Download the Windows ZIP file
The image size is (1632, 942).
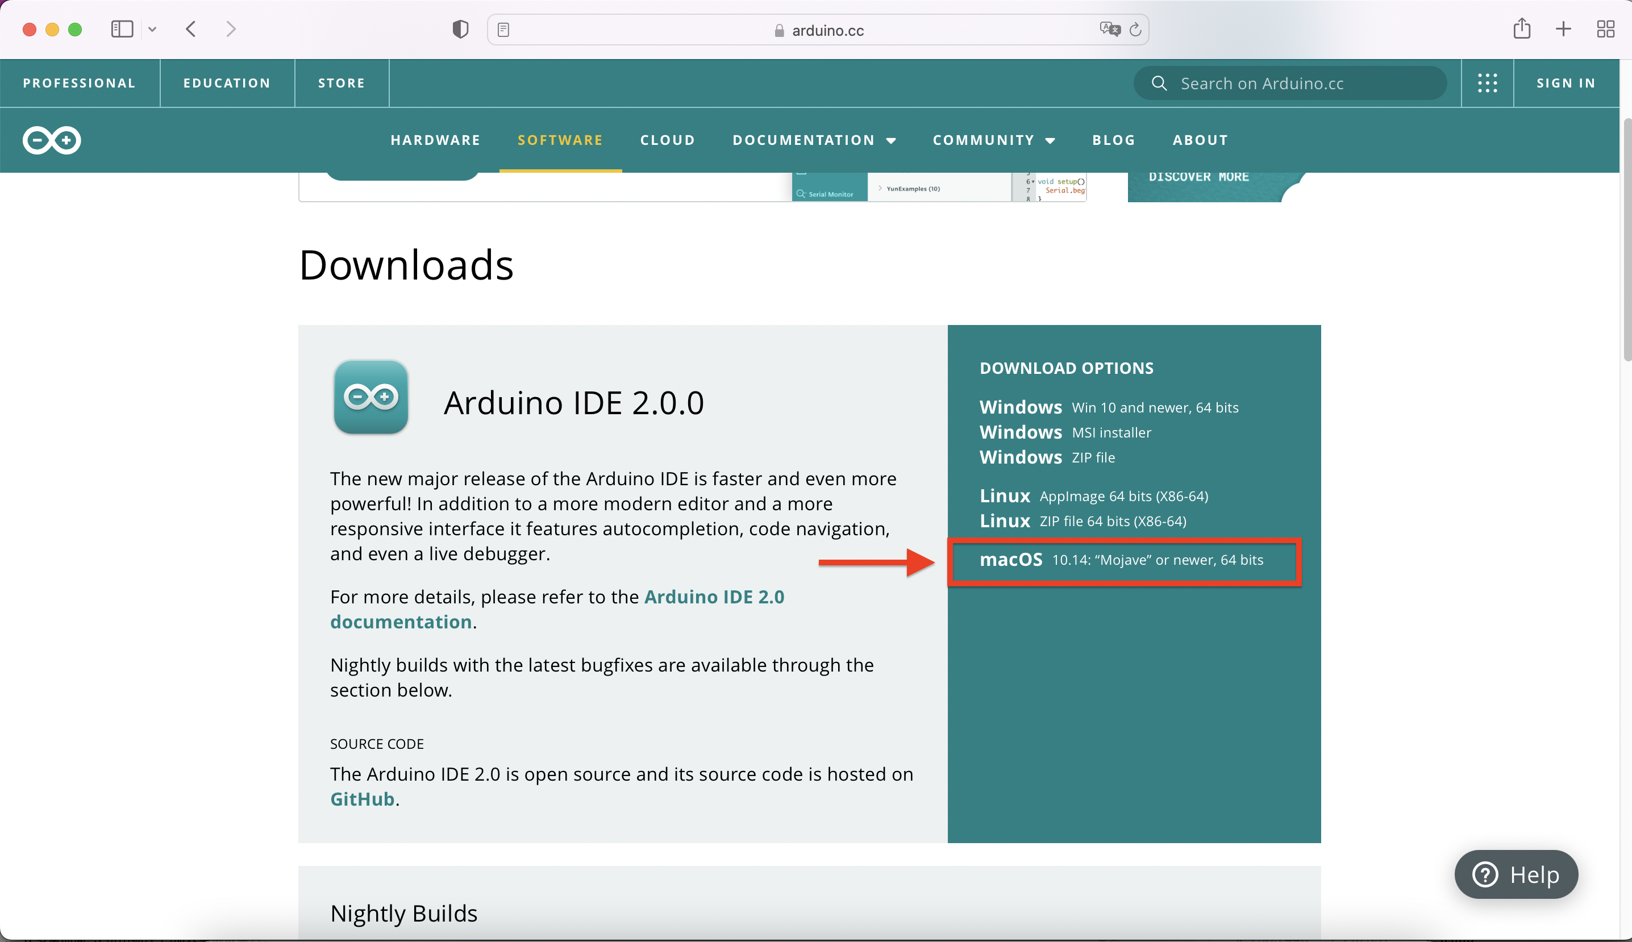click(x=1047, y=457)
